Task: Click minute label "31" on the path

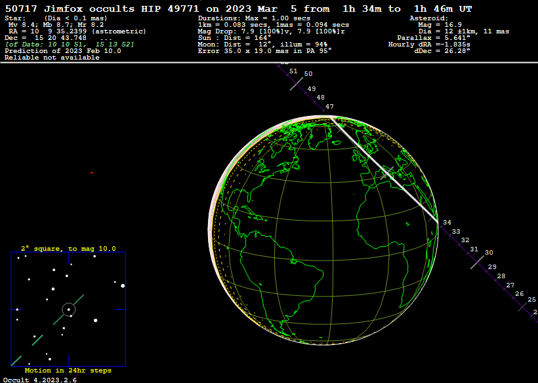Action: tap(474, 249)
